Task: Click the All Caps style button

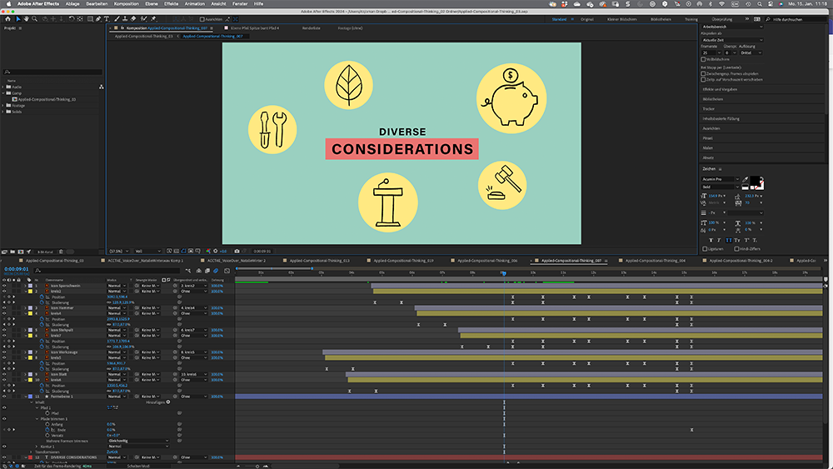Action: (729, 241)
